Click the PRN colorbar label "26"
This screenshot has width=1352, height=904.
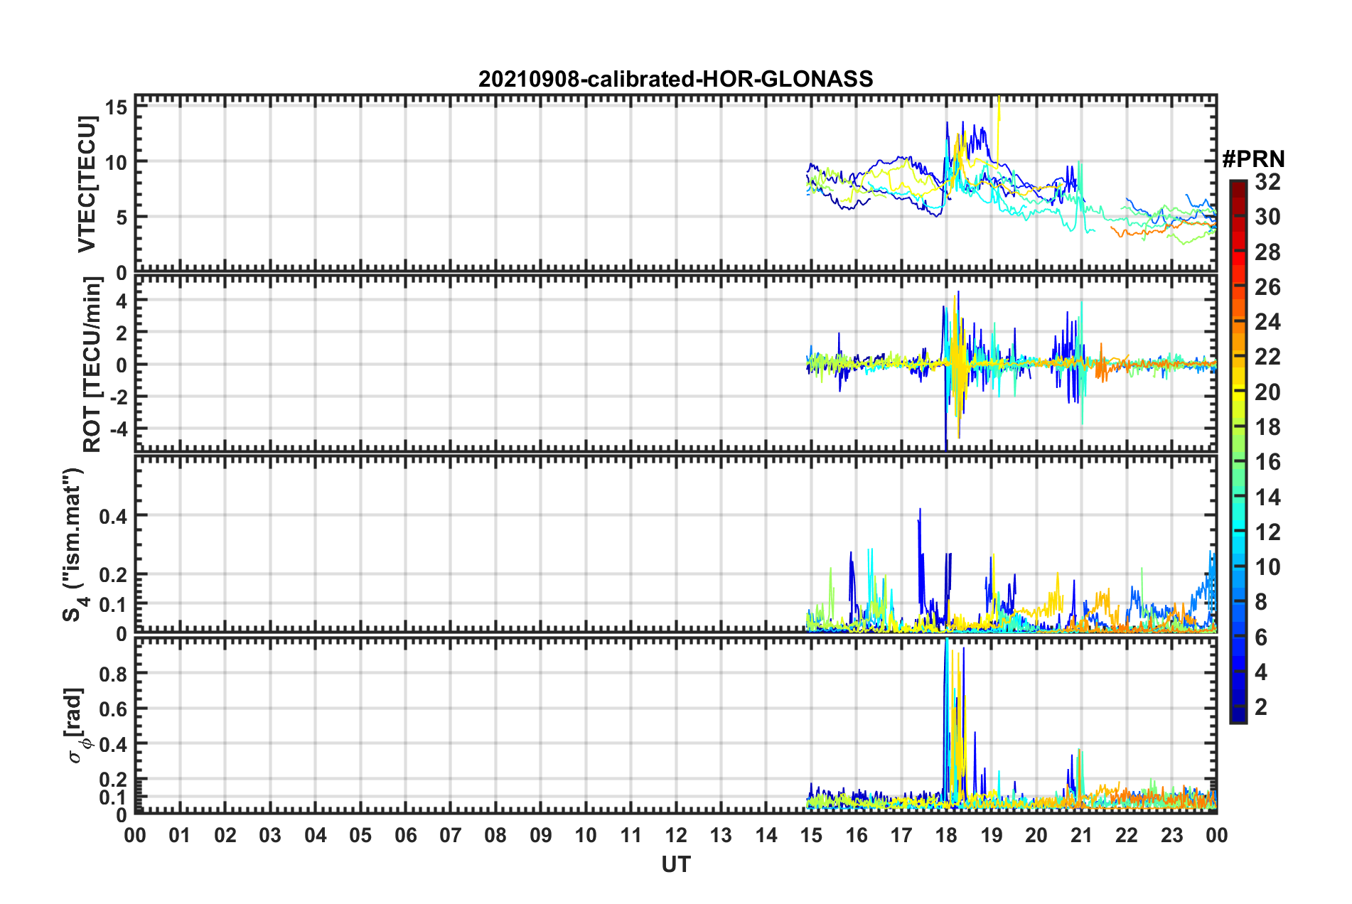pos(1268,287)
